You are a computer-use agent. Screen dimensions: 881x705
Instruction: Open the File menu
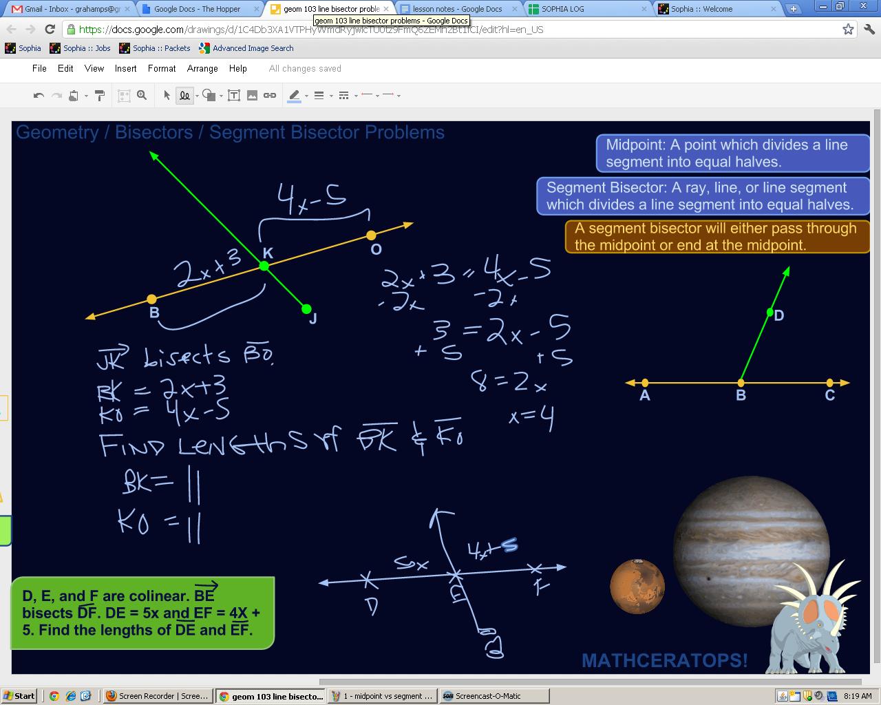[x=39, y=68]
